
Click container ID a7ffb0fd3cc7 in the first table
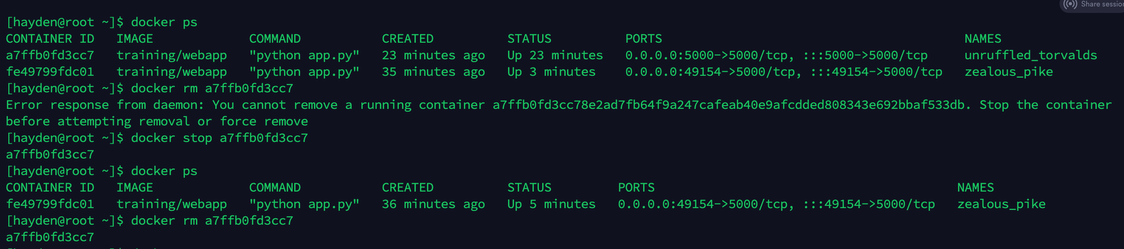pos(50,56)
